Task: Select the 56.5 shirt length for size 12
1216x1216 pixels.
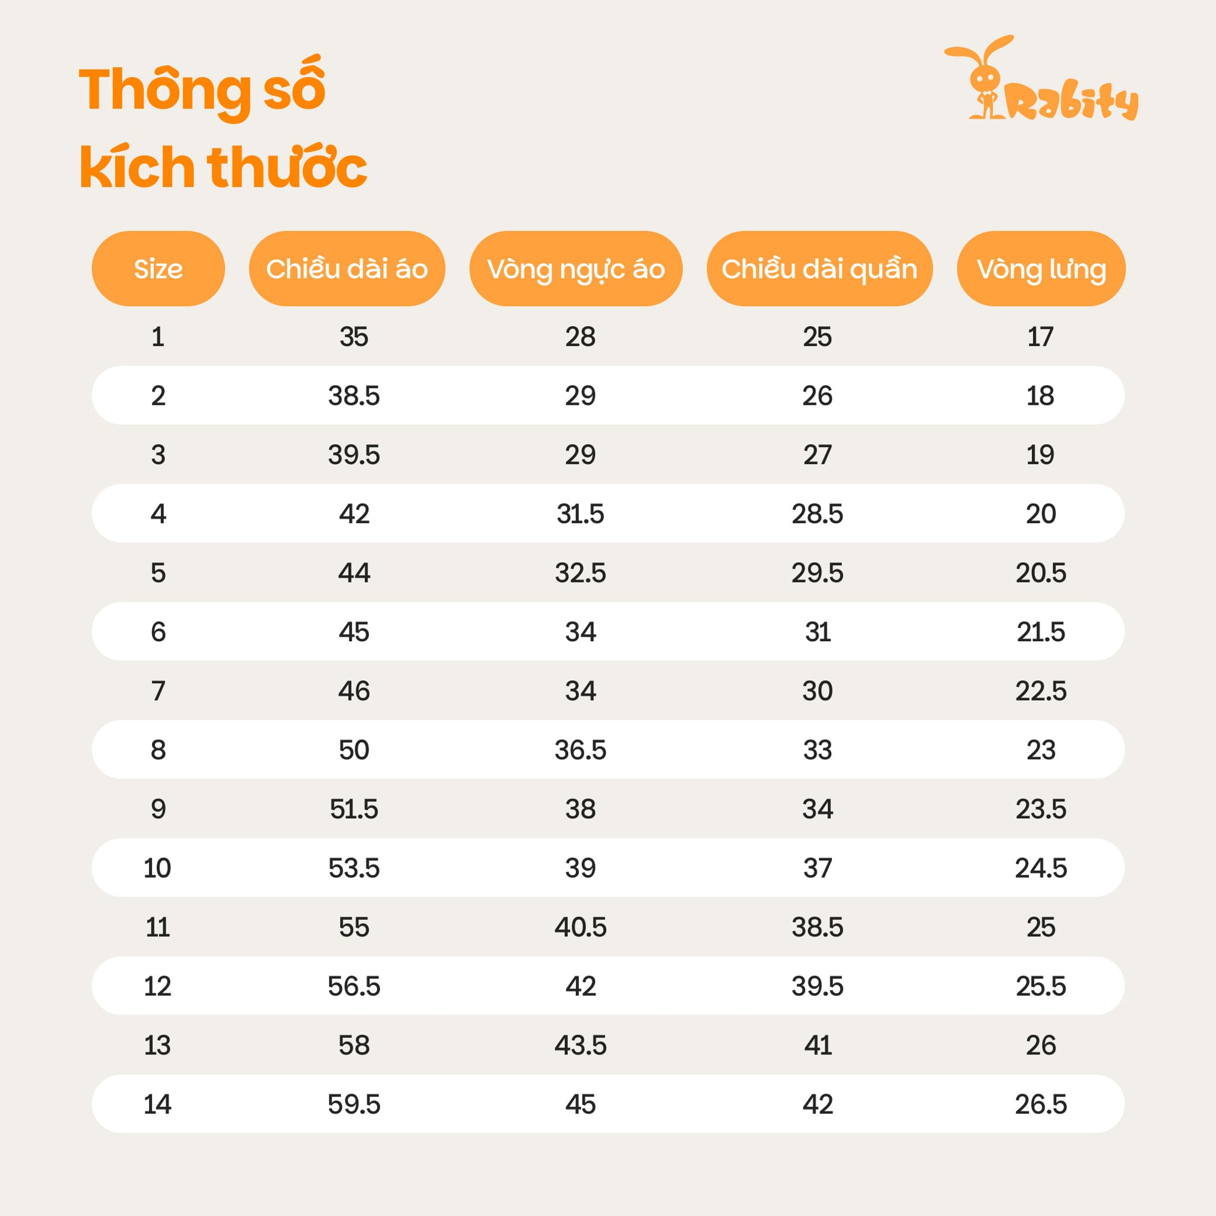Action: tap(354, 986)
